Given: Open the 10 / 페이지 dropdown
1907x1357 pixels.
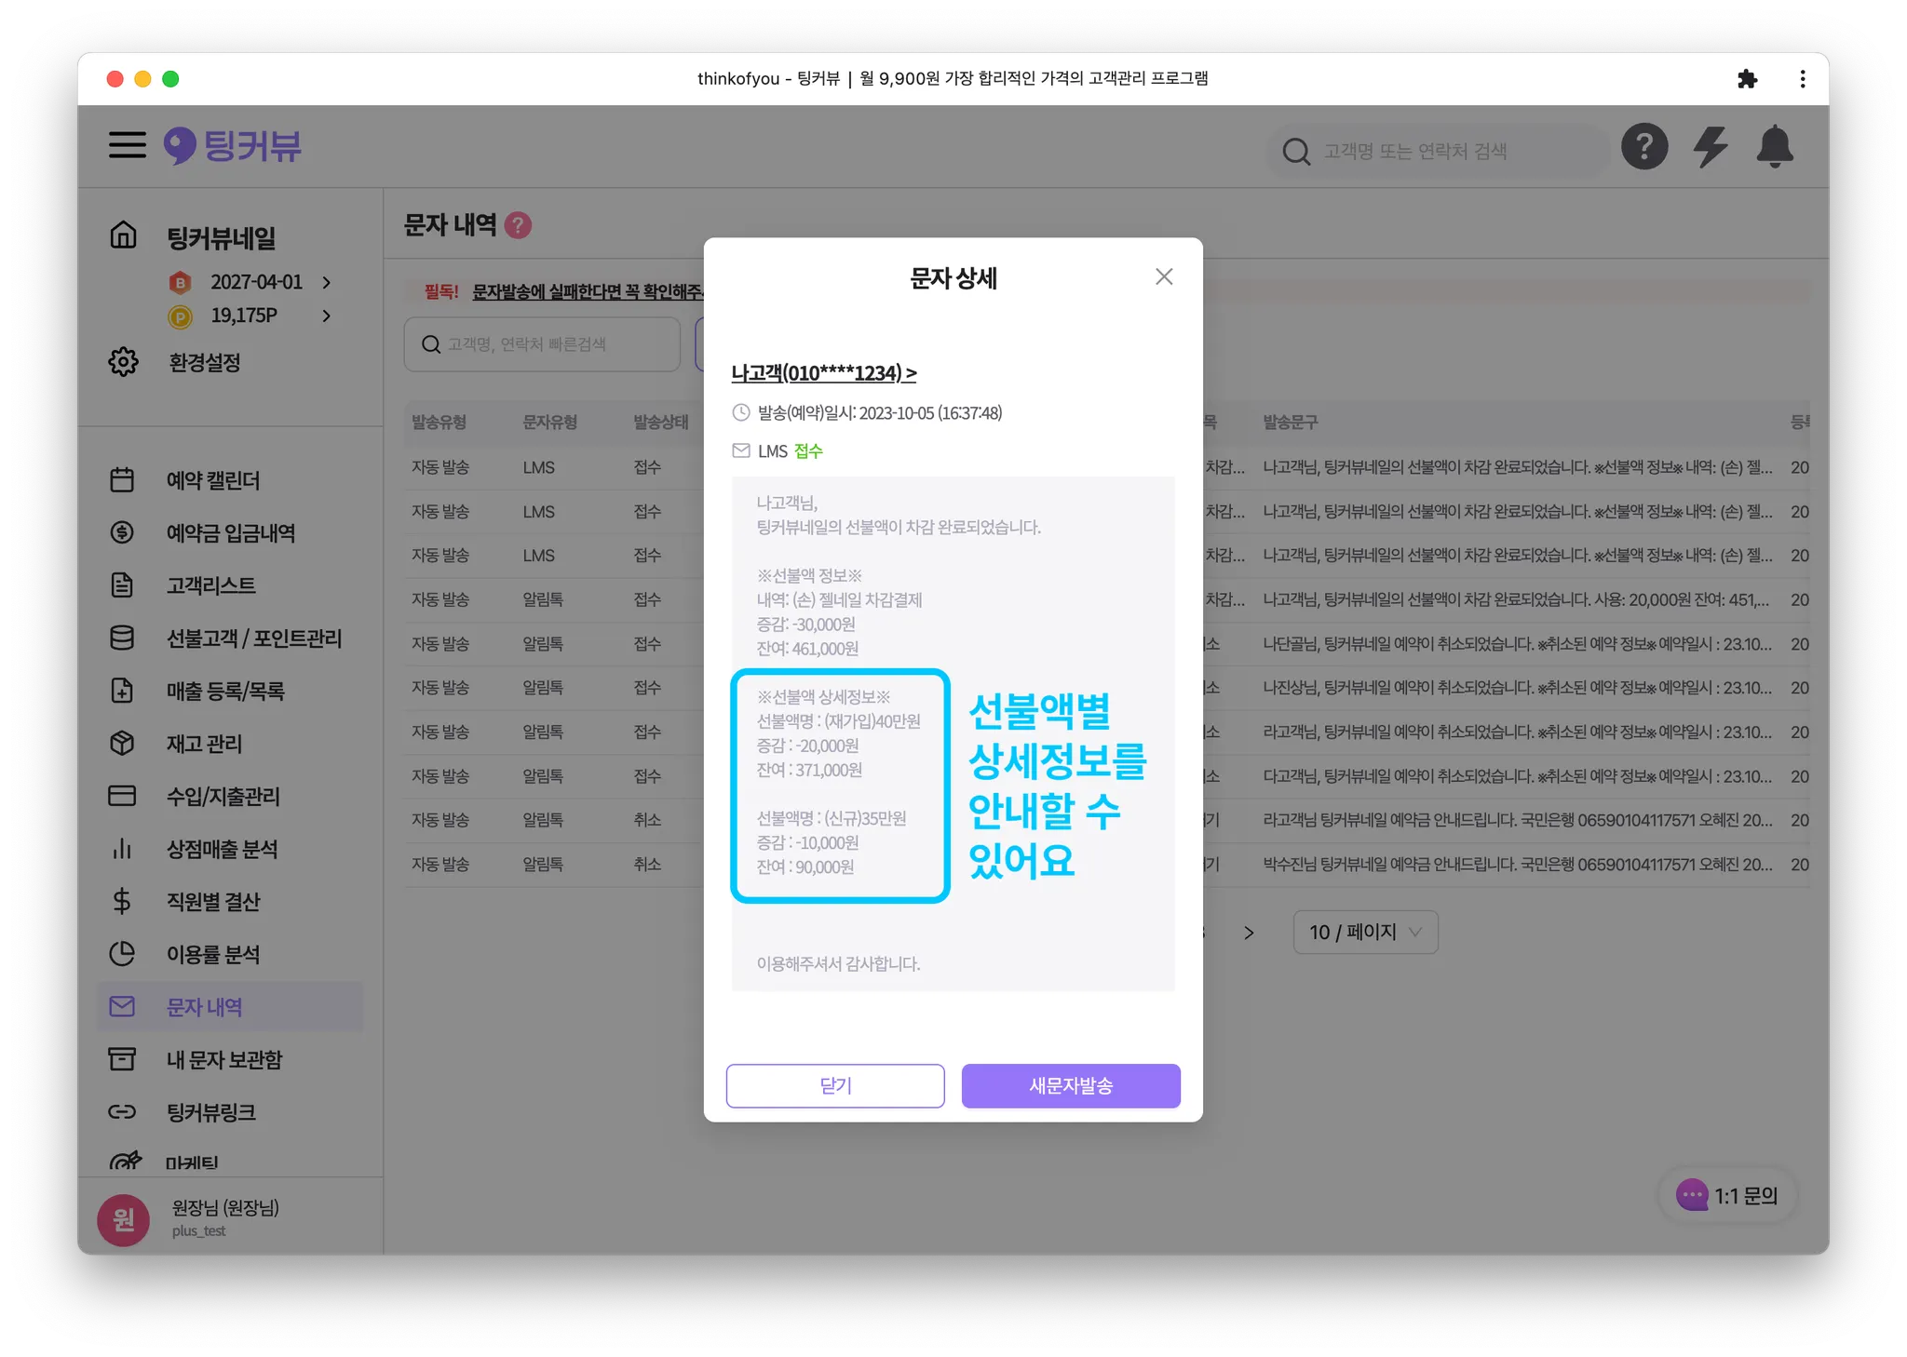Looking at the screenshot, I should point(1365,932).
